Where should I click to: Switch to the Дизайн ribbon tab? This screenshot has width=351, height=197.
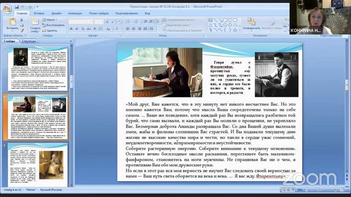point(56,13)
